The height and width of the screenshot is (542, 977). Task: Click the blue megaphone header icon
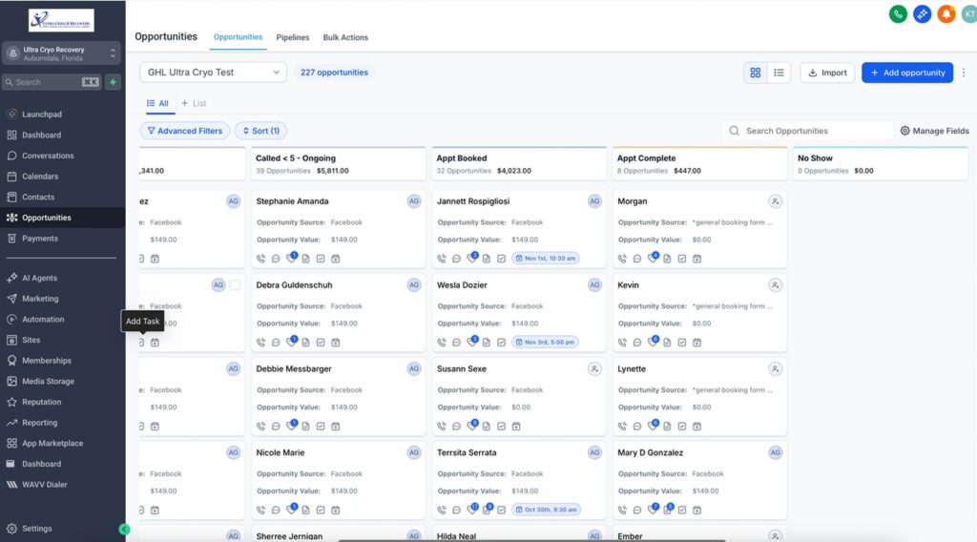(923, 13)
